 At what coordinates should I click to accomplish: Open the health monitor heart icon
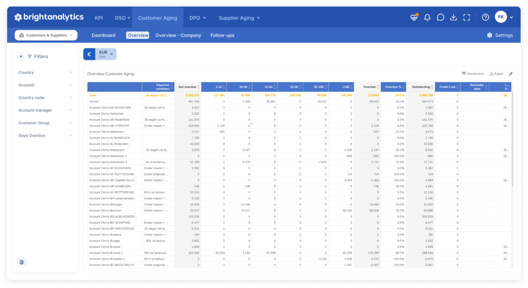414,17
